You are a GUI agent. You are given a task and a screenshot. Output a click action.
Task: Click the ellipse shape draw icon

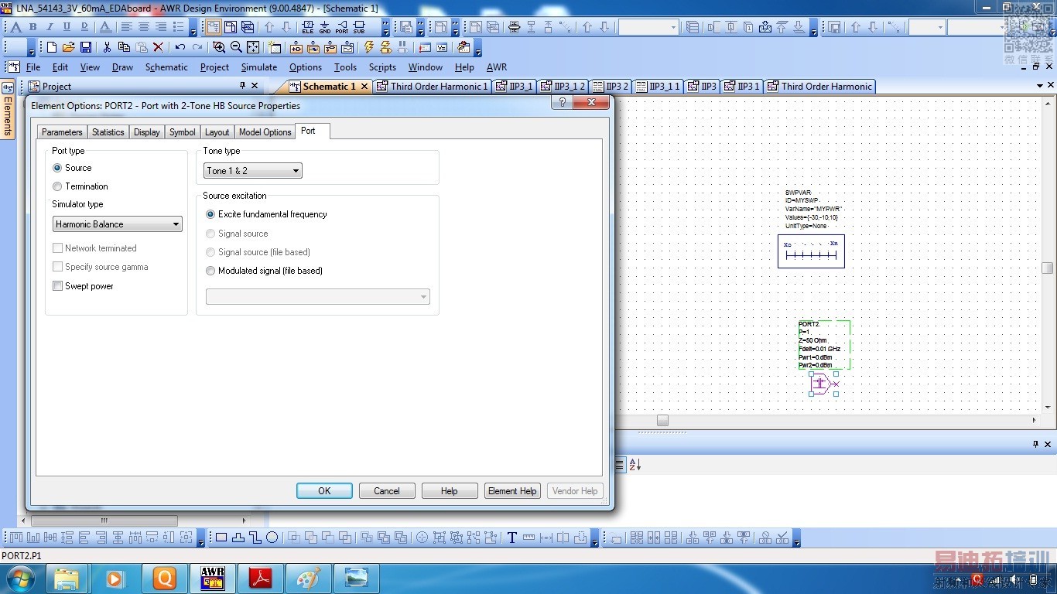click(x=272, y=538)
